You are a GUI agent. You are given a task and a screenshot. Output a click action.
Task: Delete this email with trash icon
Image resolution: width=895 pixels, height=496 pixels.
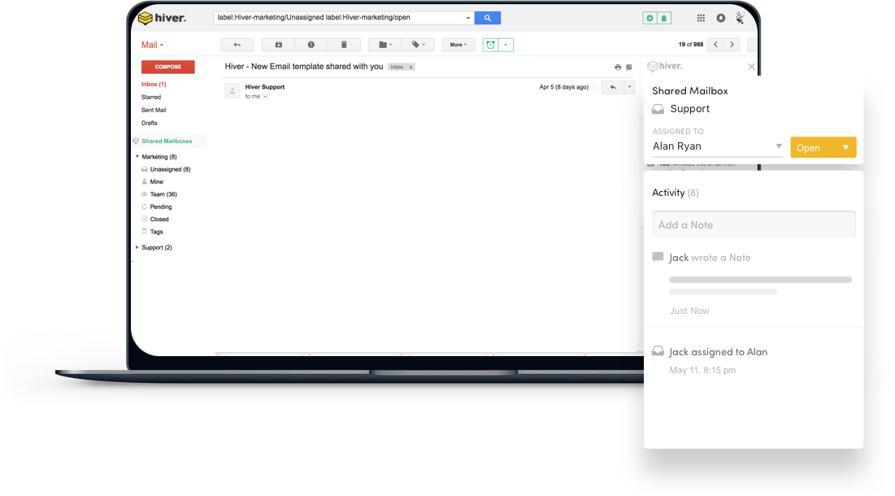344,45
